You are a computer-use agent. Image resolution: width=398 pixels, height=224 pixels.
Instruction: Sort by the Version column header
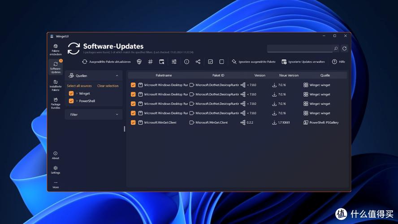[x=260, y=75]
